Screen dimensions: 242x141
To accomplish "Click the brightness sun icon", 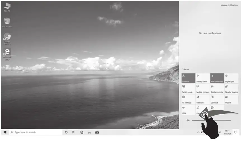I will 188,120.
